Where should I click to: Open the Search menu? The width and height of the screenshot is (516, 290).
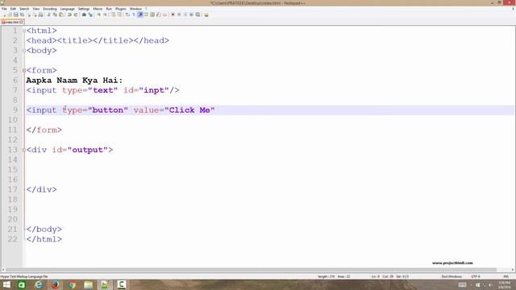[x=24, y=9]
